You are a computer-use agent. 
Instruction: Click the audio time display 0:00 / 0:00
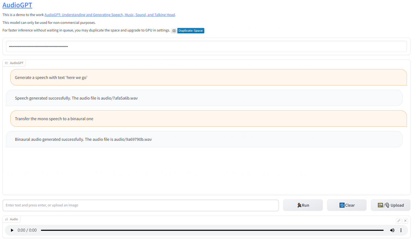coord(27,230)
